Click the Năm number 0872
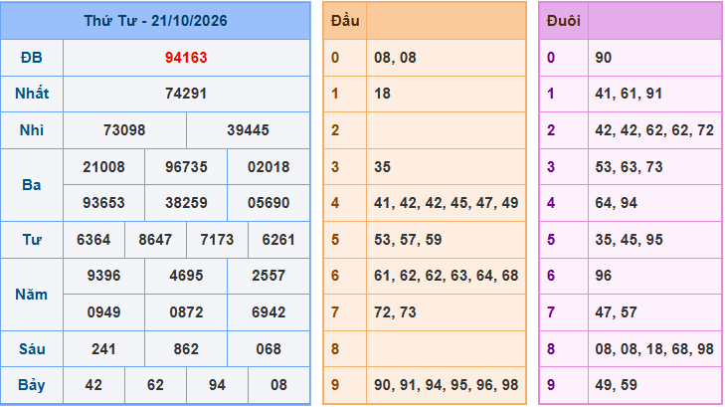 coord(186,312)
